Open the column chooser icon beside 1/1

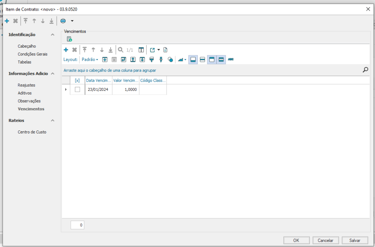(141, 50)
